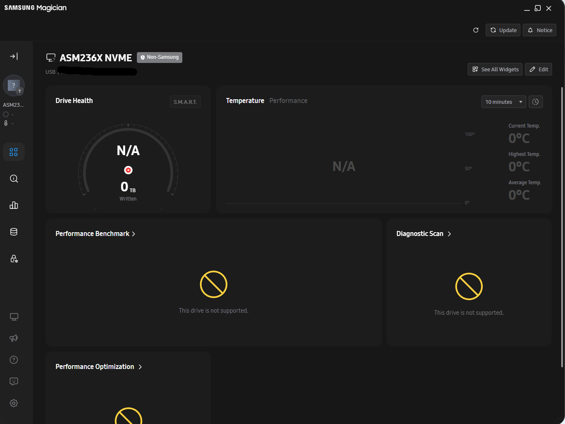Open the S.M.A.R.T. details button
This screenshot has height=424, width=565.
185,102
